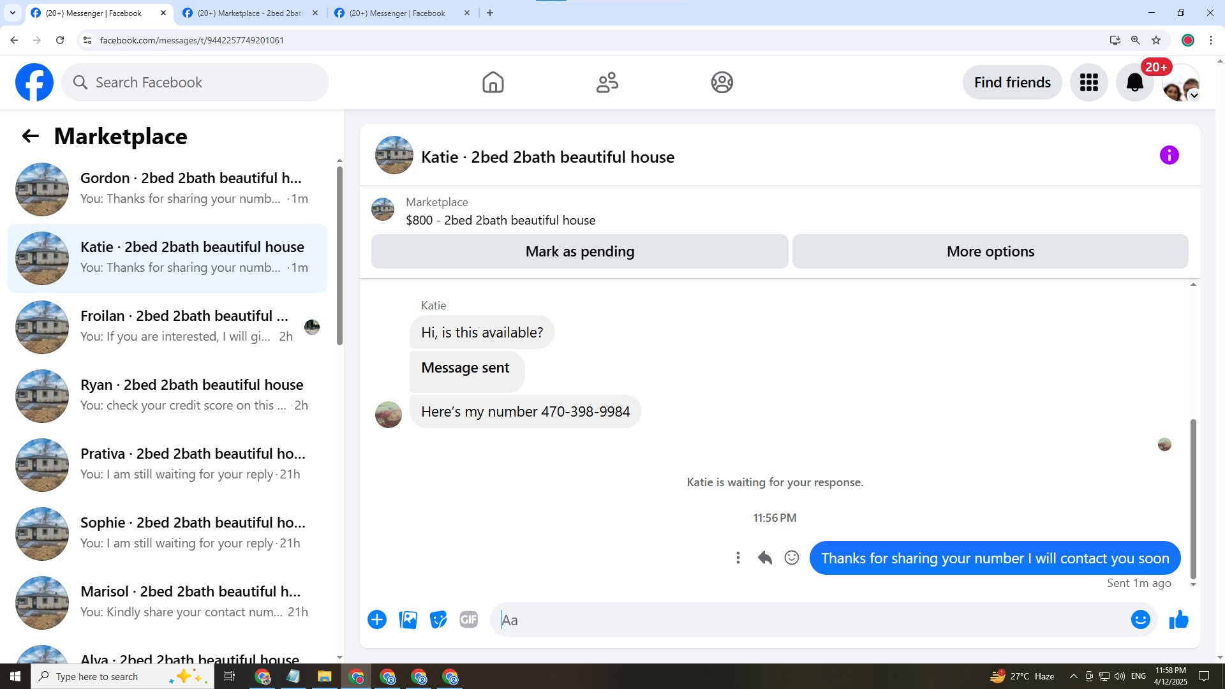Open Katie's conversation header title
The height and width of the screenshot is (689, 1225).
coord(547,157)
